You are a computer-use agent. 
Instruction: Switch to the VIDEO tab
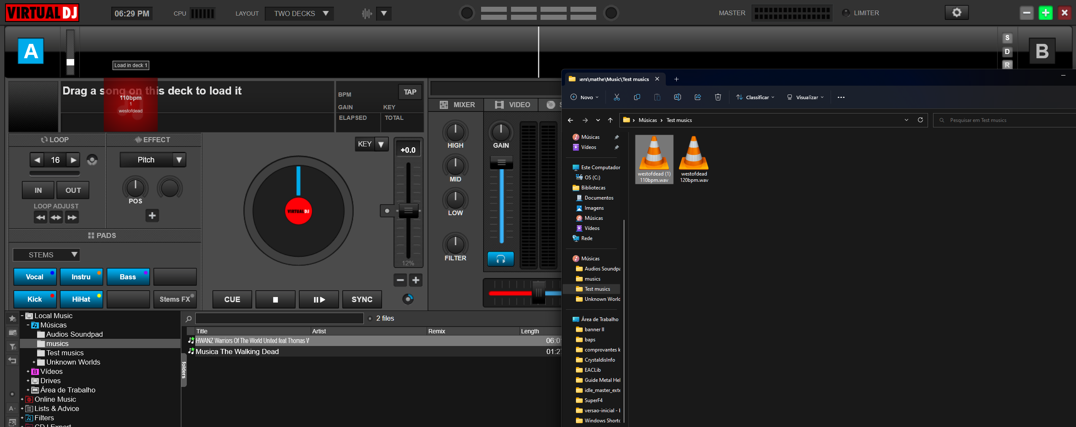(x=512, y=105)
